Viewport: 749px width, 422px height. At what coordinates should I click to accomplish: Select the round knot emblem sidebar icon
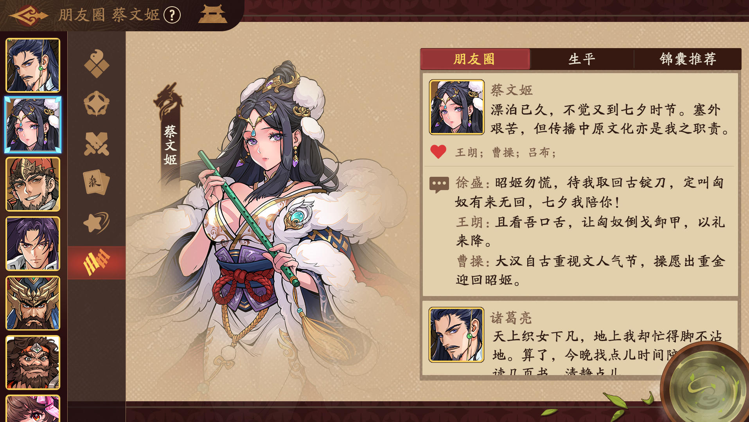97,104
